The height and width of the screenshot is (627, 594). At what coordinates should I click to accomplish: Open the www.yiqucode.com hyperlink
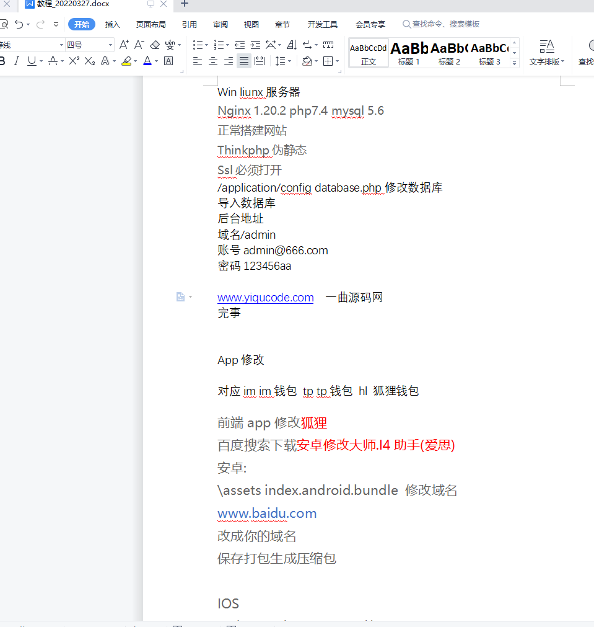click(x=266, y=298)
